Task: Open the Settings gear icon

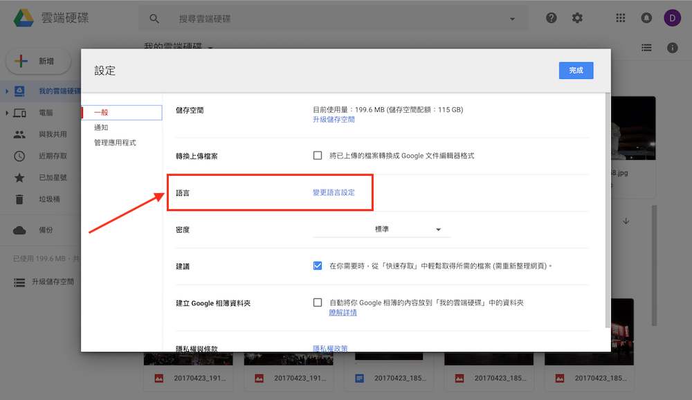Action: 577,19
